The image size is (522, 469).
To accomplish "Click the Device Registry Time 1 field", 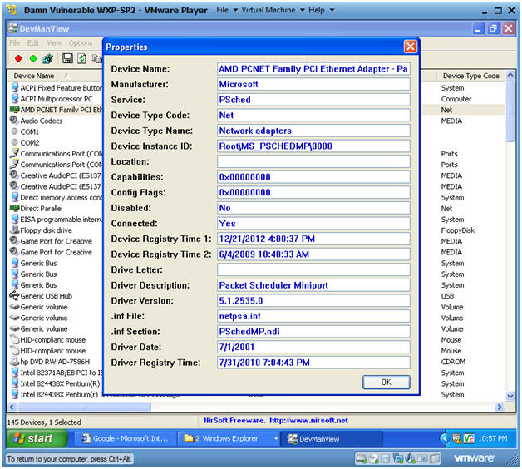I will coord(313,239).
